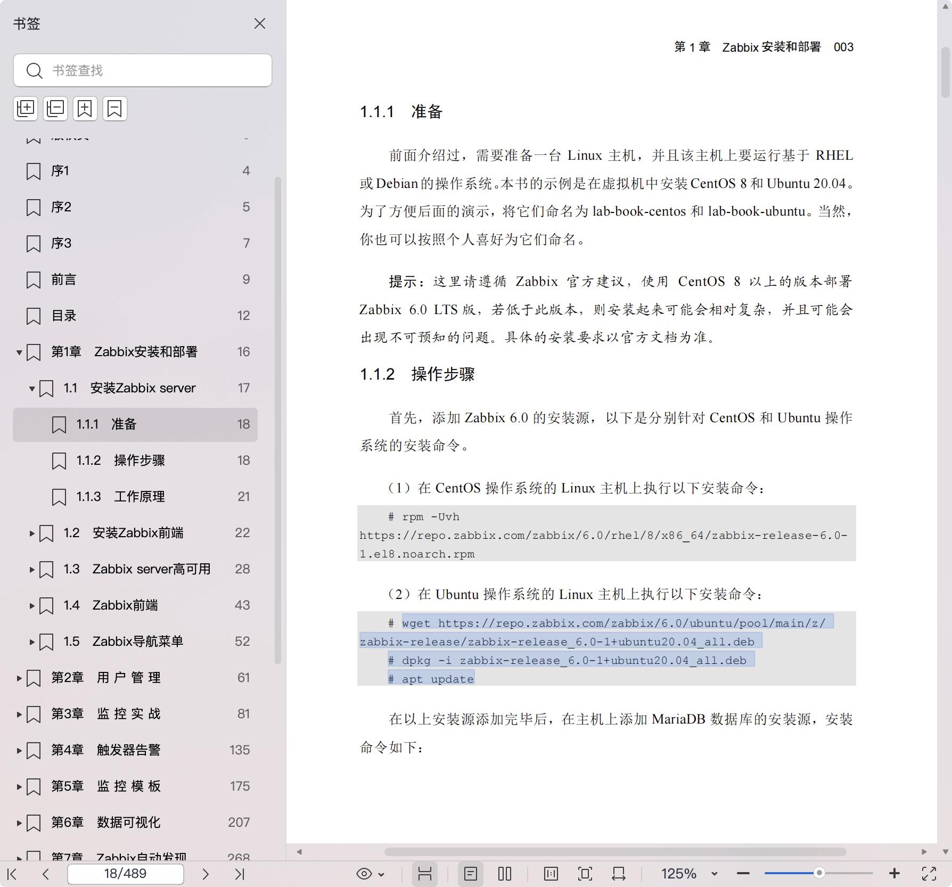Expand 1.5 Zabbix导航菜单 section

[32, 642]
